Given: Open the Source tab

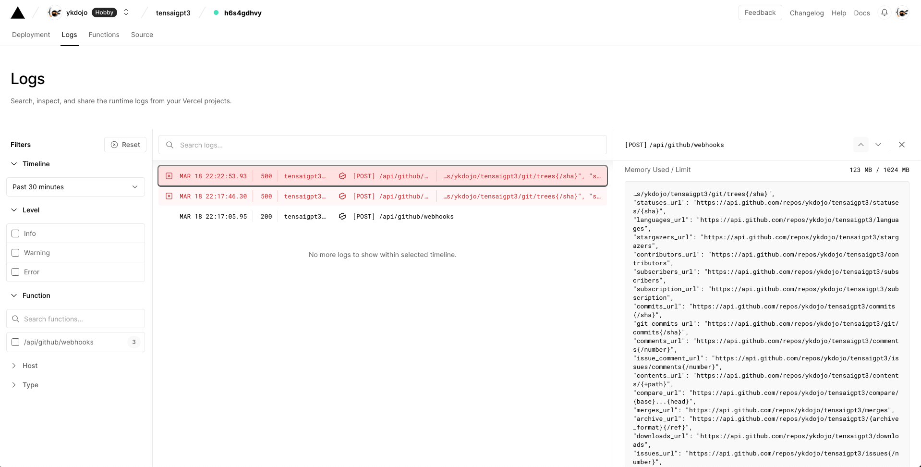Looking at the screenshot, I should [x=142, y=35].
